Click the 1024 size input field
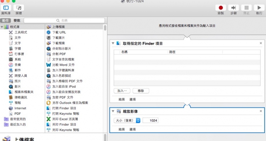The height and width of the screenshot is (141, 266). 150,120
